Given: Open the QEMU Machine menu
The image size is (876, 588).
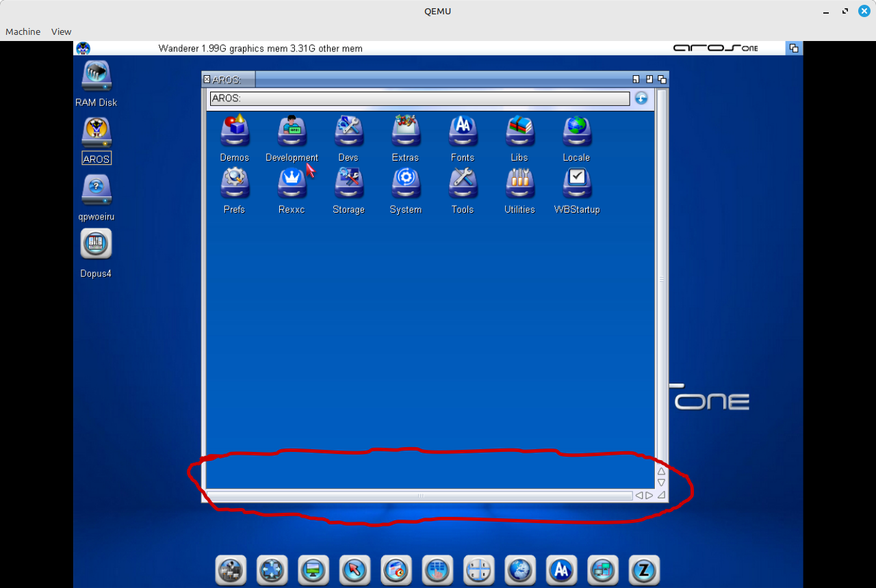Looking at the screenshot, I should (x=23, y=31).
